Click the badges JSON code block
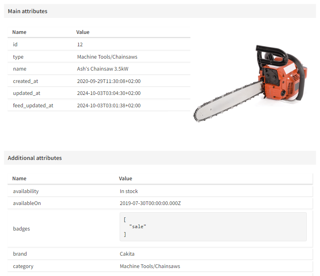Viewport: 320px width, 276px height. (x=213, y=227)
